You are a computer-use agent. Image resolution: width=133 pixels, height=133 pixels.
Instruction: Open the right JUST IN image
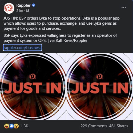pos(100,87)
